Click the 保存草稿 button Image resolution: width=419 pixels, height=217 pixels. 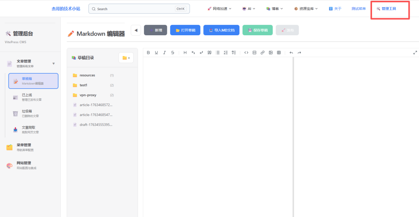click(258, 30)
